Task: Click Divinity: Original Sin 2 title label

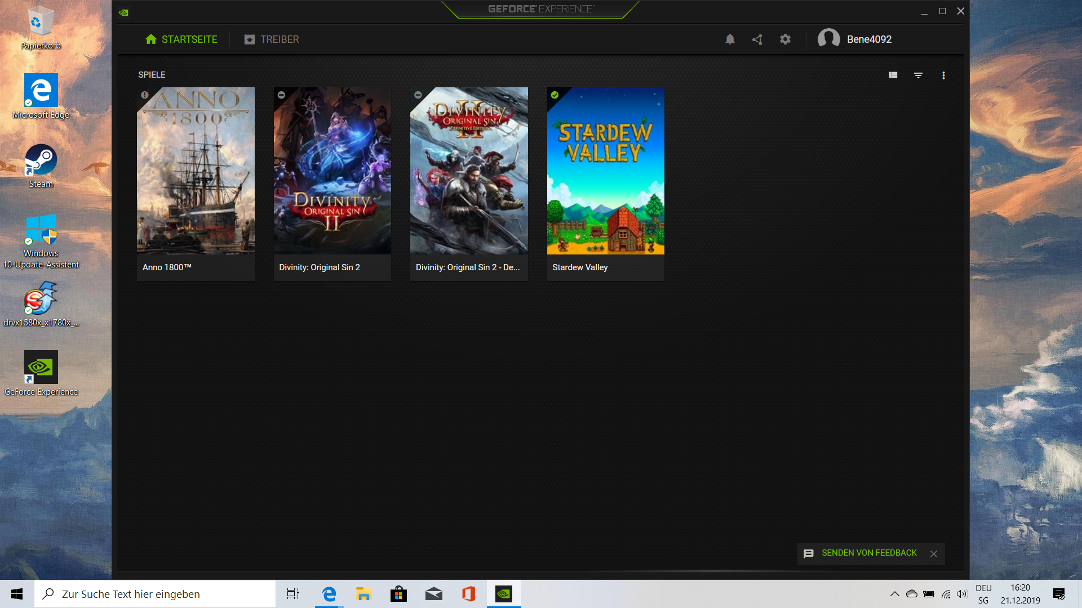Action: click(320, 267)
